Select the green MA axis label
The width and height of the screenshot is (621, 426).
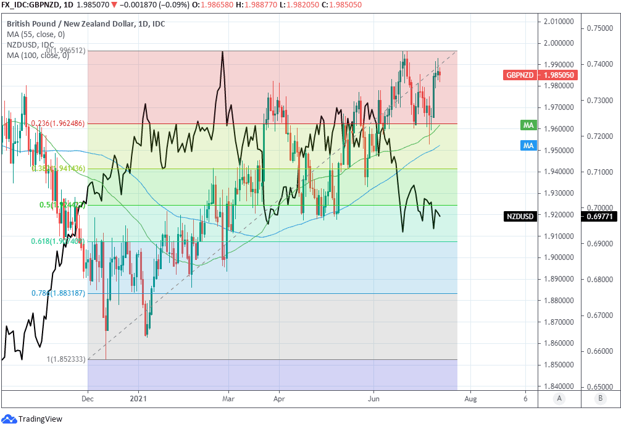coord(528,125)
